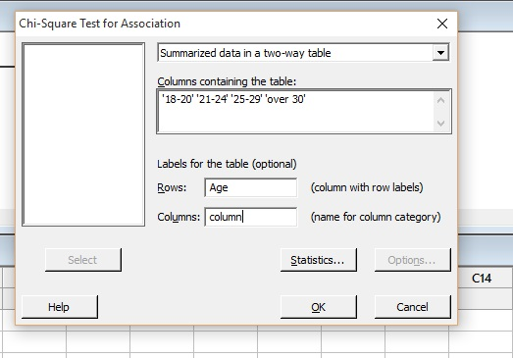The width and height of the screenshot is (513, 358).
Task: Click the down arrow of the columns box scrollbar
Action: (441, 124)
